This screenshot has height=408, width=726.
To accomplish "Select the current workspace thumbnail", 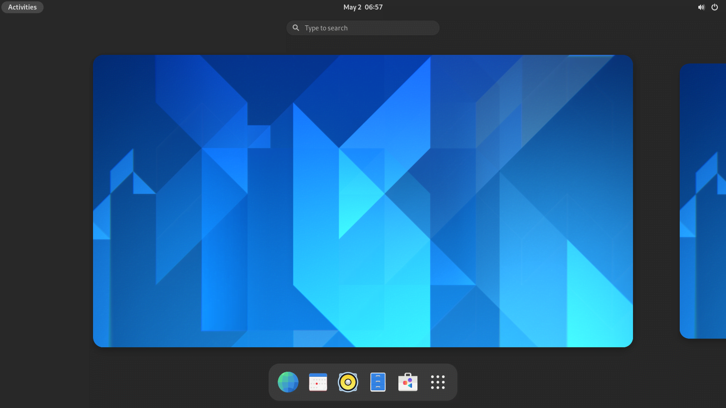I will (363, 201).
